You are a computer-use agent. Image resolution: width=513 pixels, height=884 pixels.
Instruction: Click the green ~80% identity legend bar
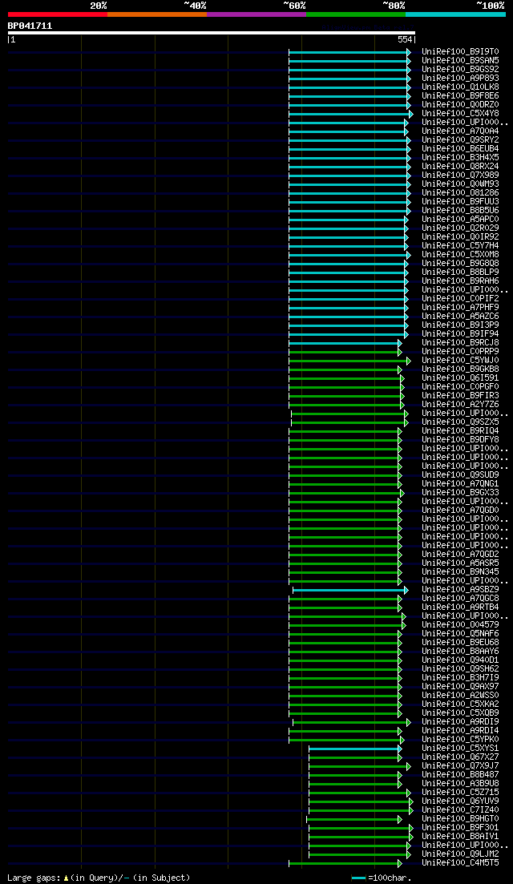pos(356,14)
